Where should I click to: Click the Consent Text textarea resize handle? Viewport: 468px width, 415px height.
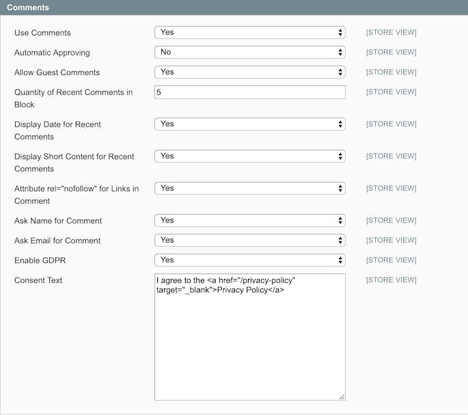[x=342, y=397]
